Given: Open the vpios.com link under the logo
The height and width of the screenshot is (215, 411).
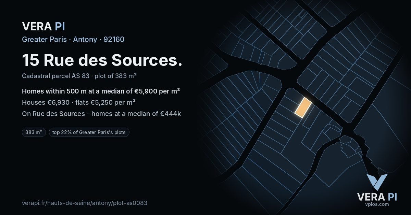Looking at the screenshot, I should coord(377,204).
